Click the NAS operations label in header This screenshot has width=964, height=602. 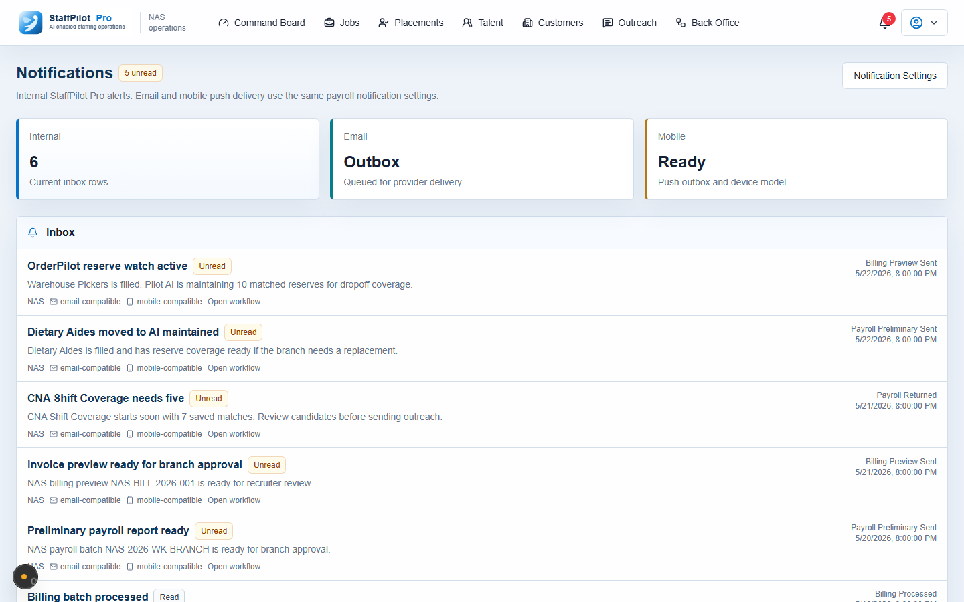pyautogui.click(x=167, y=23)
